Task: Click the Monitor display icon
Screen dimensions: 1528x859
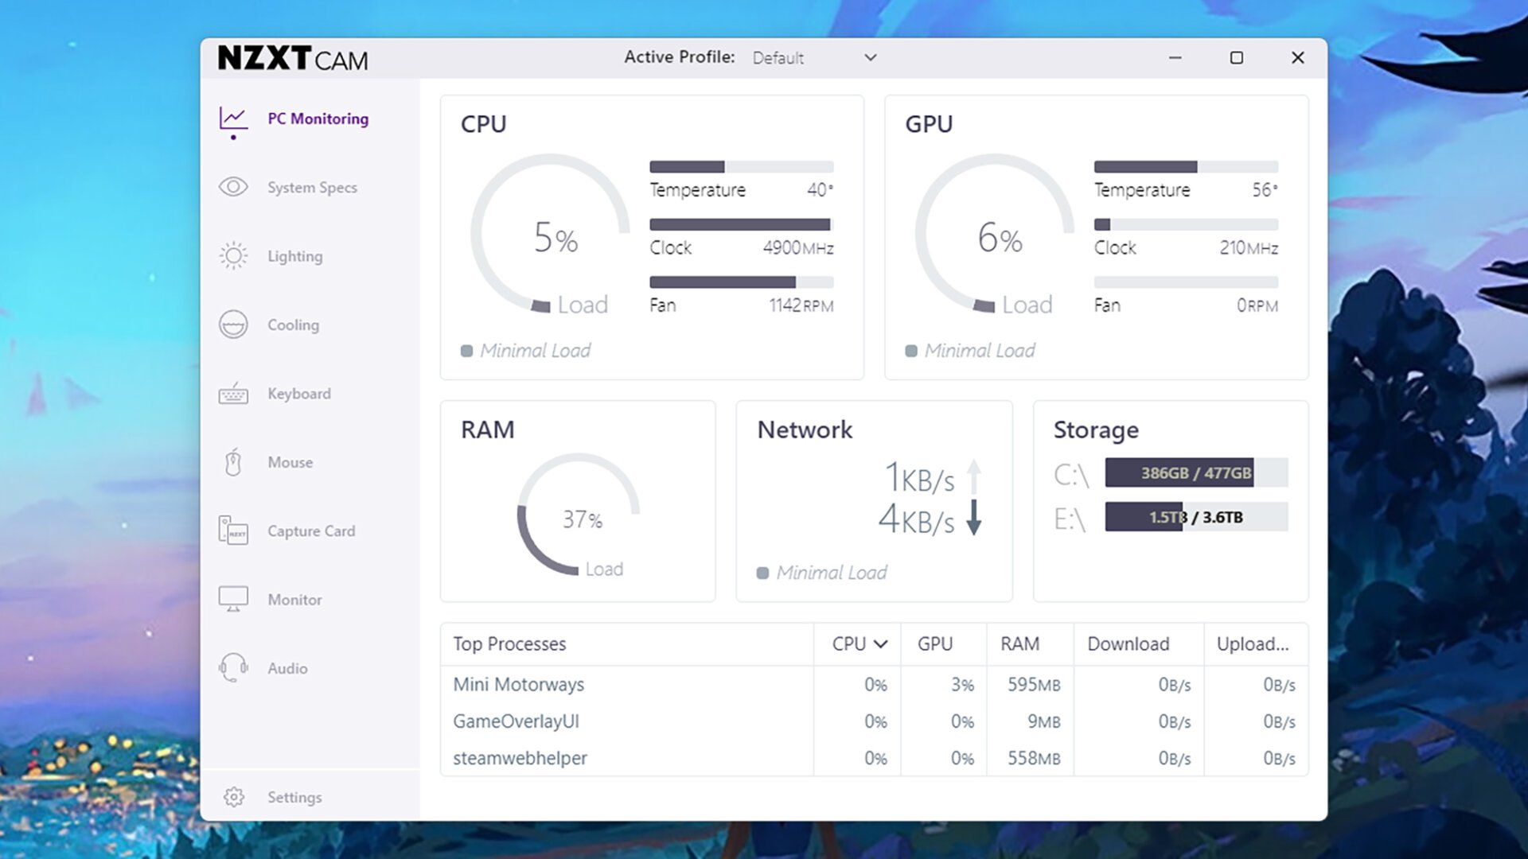Action: point(233,599)
